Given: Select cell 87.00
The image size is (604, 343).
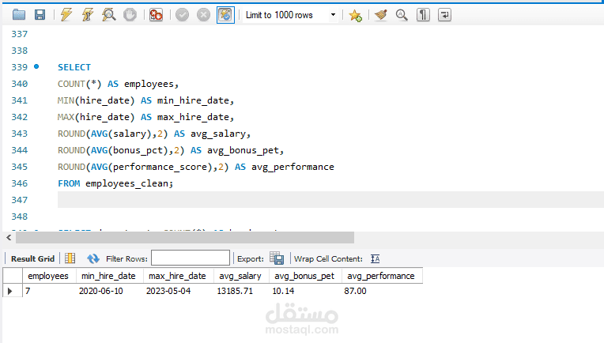Looking at the screenshot, I should click(x=382, y=291).
